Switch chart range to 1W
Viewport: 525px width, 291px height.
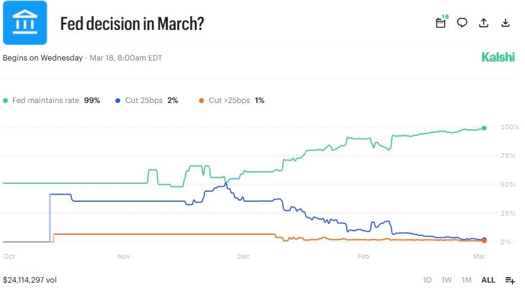[447, 280]
